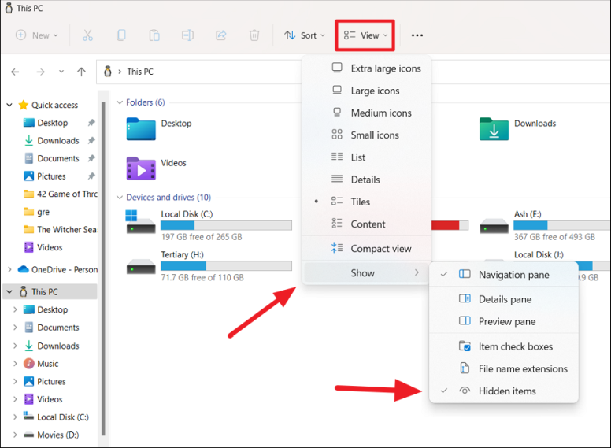The image size is (611, 448).
Task: Open the Videos folder icon in Folders section
Action: (x=141, y=168)
